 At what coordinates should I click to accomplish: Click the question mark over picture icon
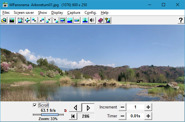coord(108,20)
